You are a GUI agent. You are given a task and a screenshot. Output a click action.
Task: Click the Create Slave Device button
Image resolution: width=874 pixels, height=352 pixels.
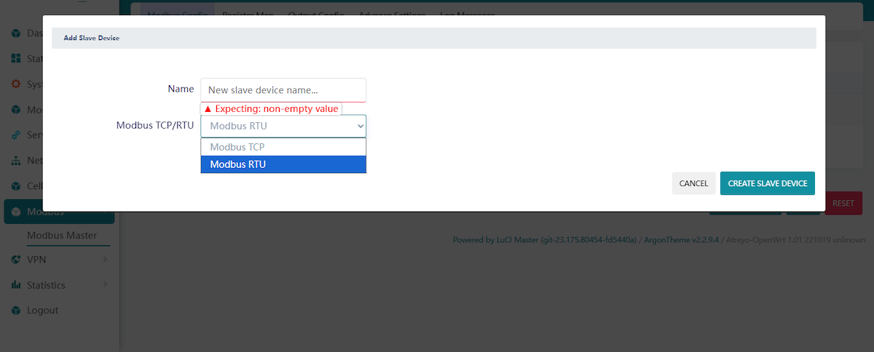coord(768,183)
